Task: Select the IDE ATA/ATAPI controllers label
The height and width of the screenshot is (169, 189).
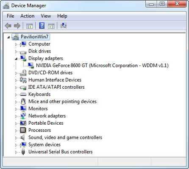Action: 56,87
